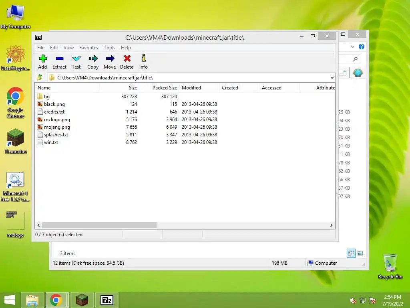Open Explorer window help icon

click(x=362, y=47)
